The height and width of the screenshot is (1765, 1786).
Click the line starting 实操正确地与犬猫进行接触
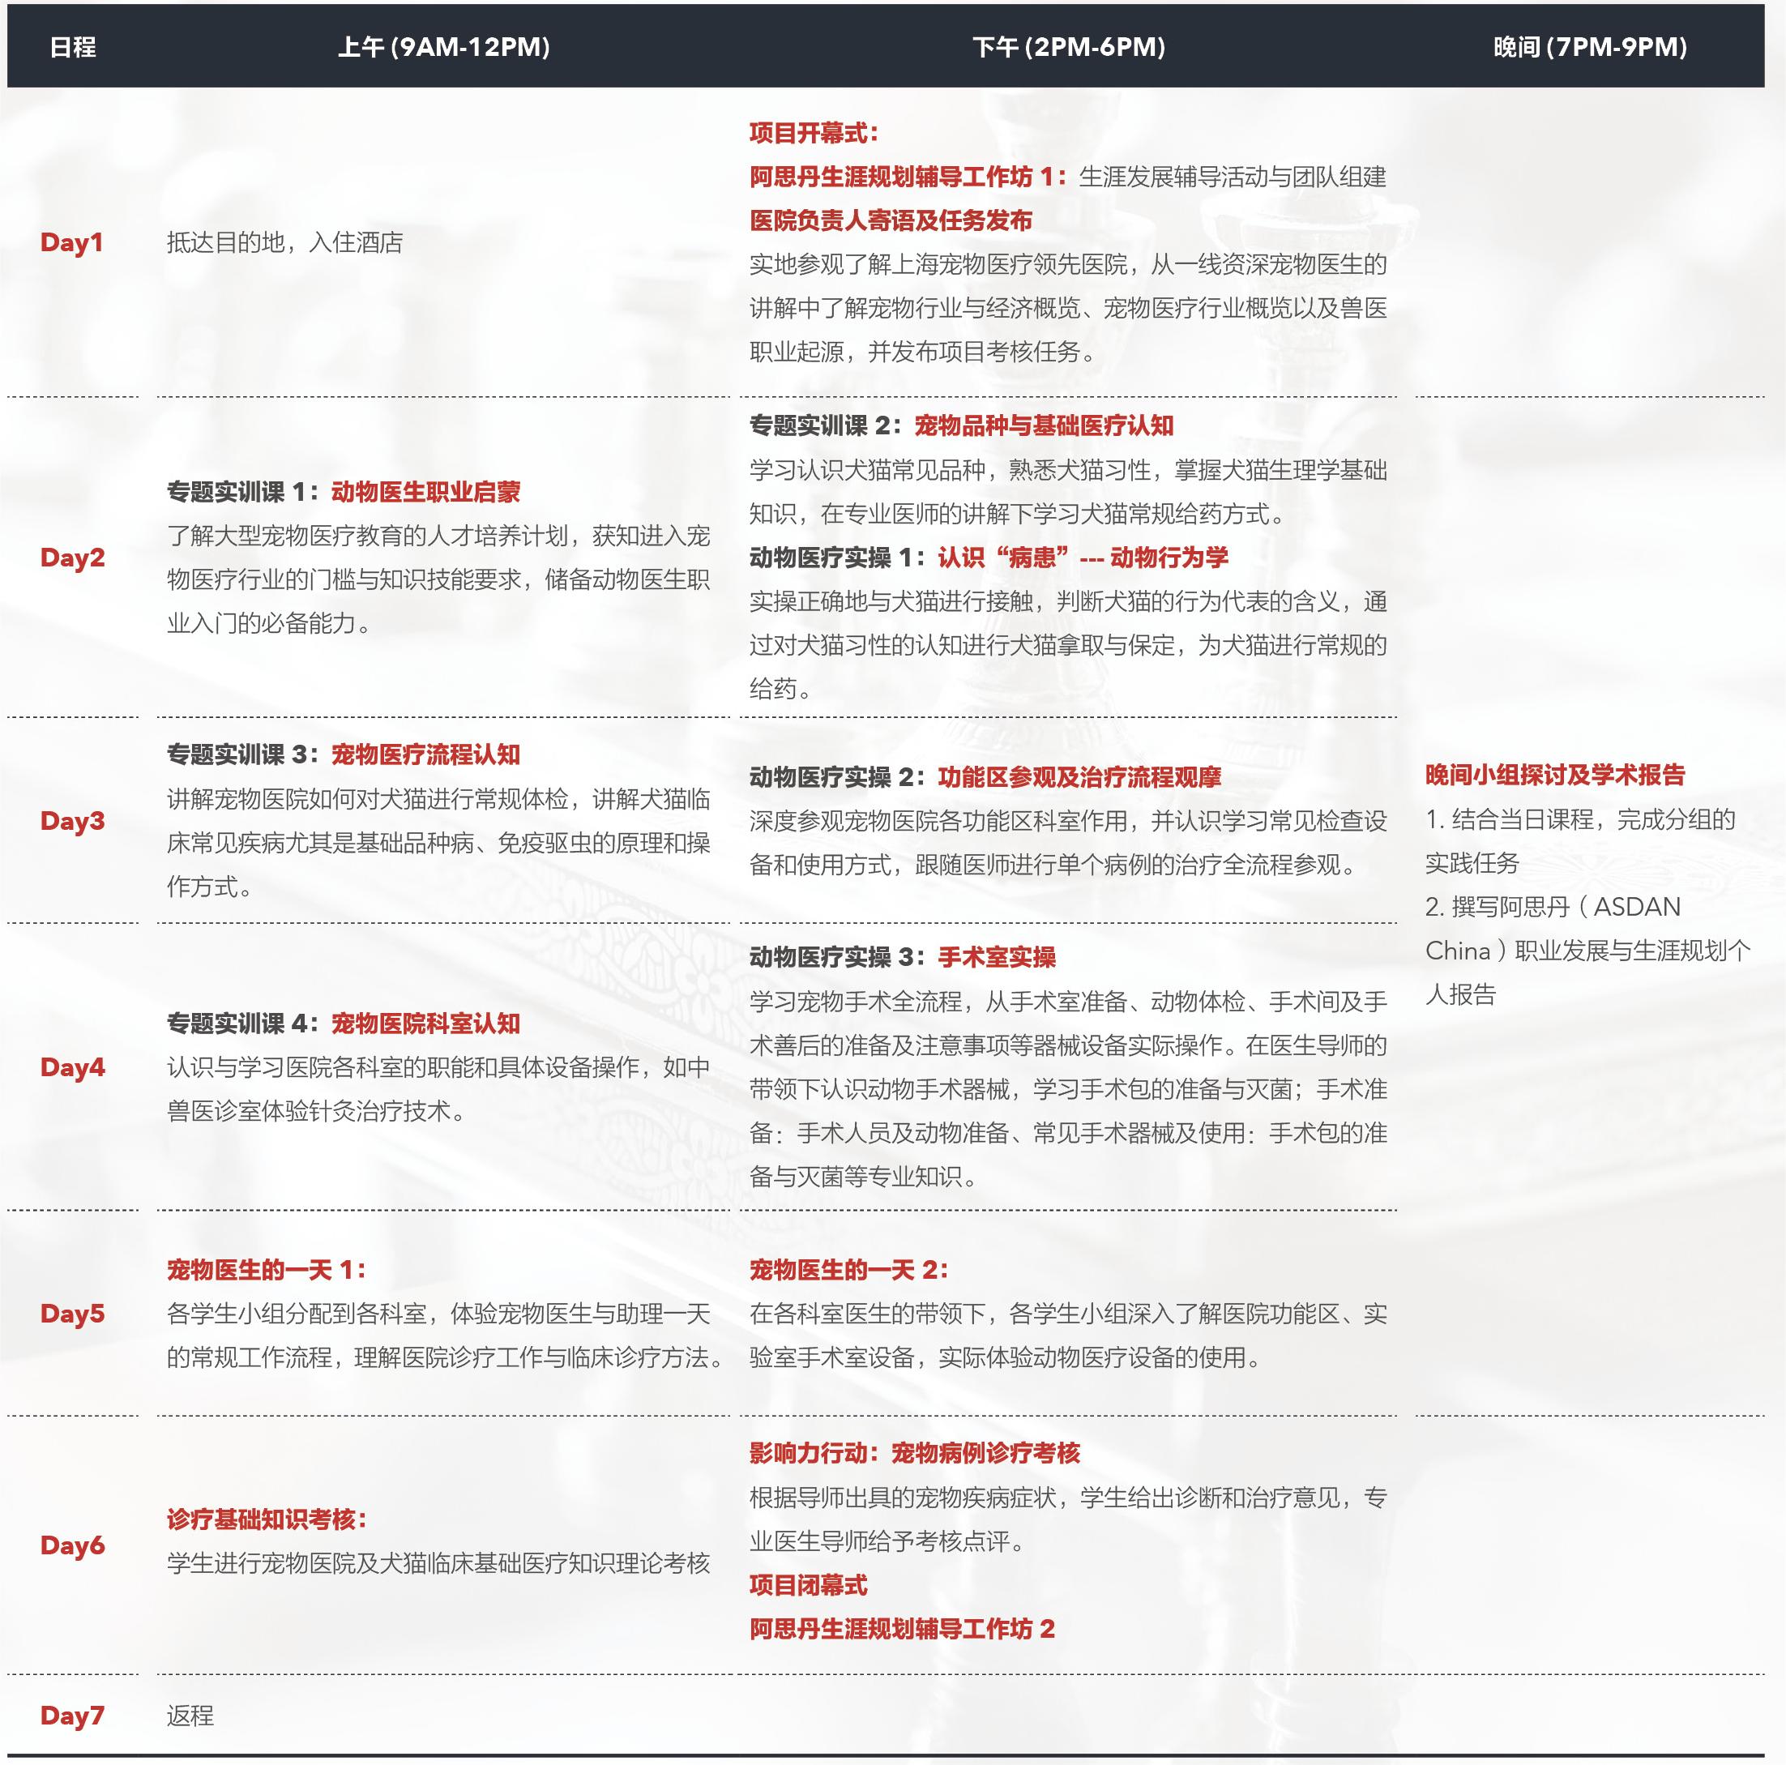coord(1069,602)
